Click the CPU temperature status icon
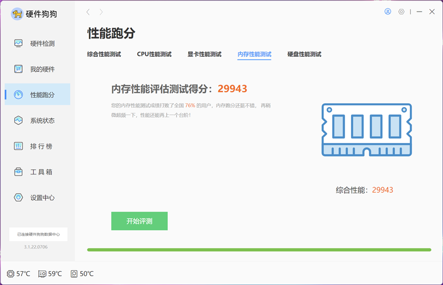The width and height of the screenshot is (443, 285). click(x=11, y=273)
